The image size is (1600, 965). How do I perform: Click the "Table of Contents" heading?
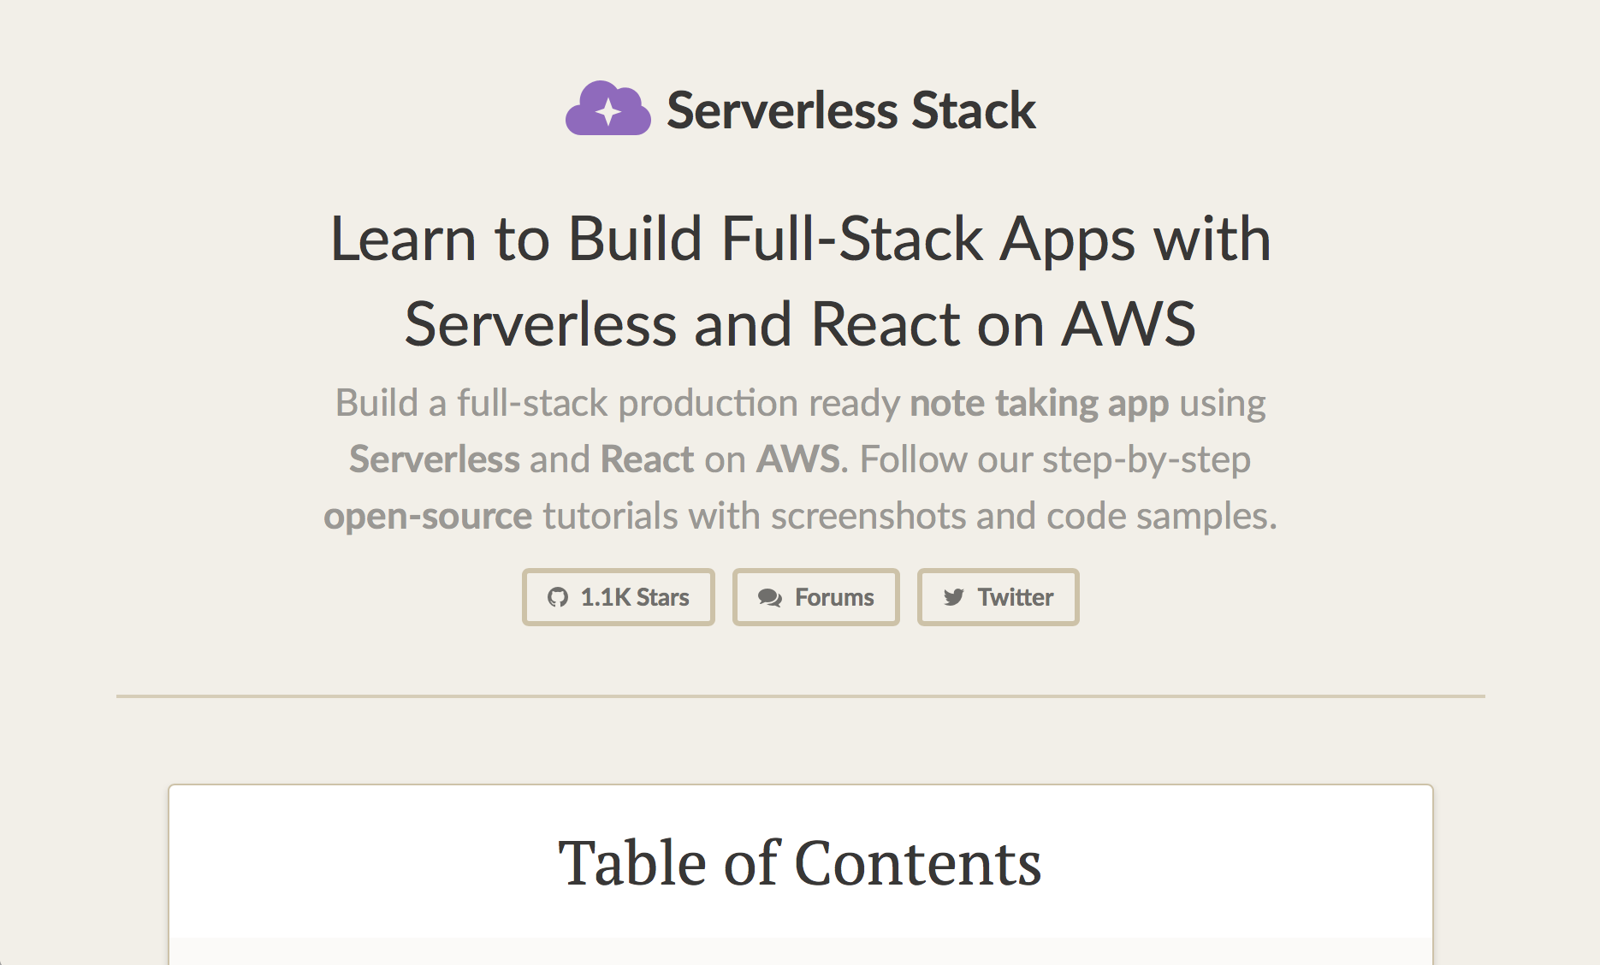tap(800, 862)
